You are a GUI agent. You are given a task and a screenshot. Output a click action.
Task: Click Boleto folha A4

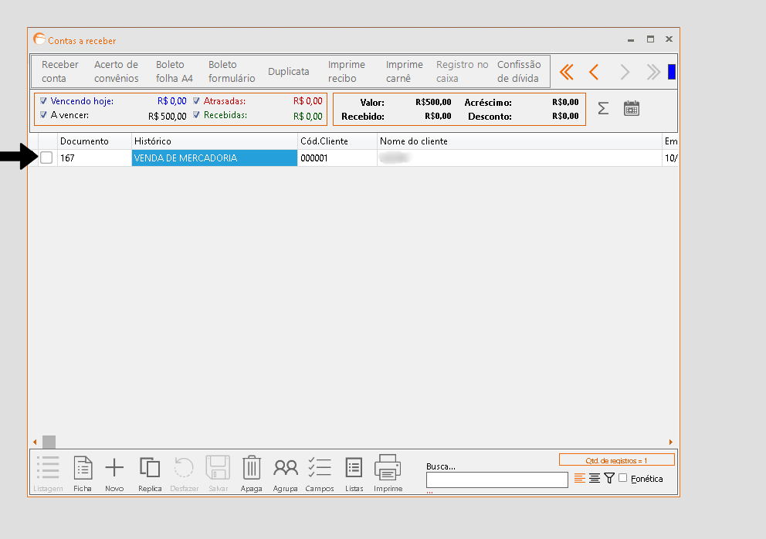click(175, 71)
